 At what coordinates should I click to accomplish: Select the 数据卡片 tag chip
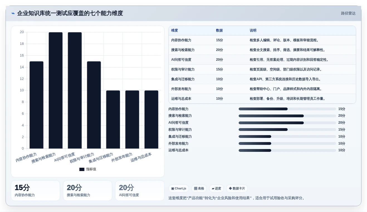(237, 189)
